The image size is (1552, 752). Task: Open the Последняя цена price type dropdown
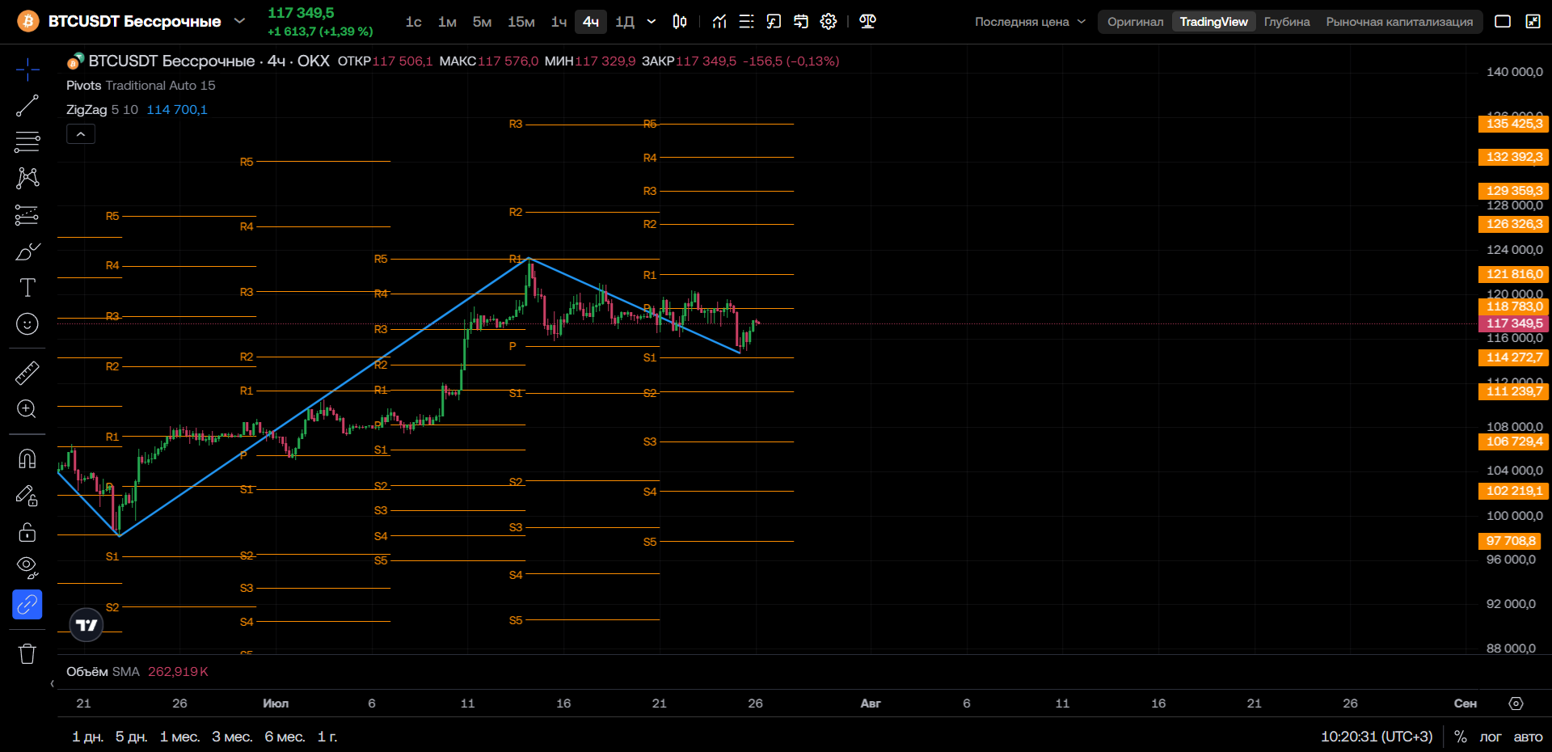tap(1031, 22)
